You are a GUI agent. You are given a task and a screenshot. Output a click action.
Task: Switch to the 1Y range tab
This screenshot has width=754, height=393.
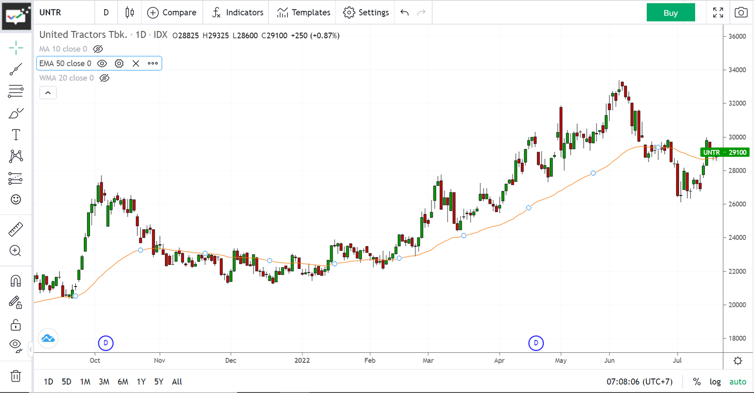(x=141, y=381)
